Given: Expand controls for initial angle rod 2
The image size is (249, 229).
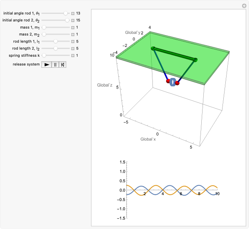Looking at the screenshot, I should (x=73, y=20).
